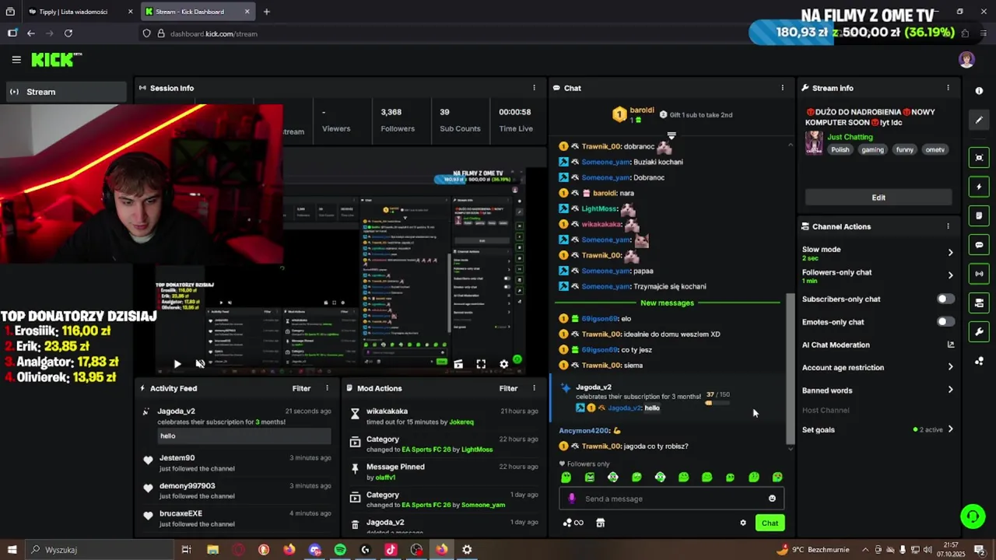Viewport: 996px width, 560px height.
Task: Click the subscription goal progress bar 37/150
Action: click(x=718, y=403)
